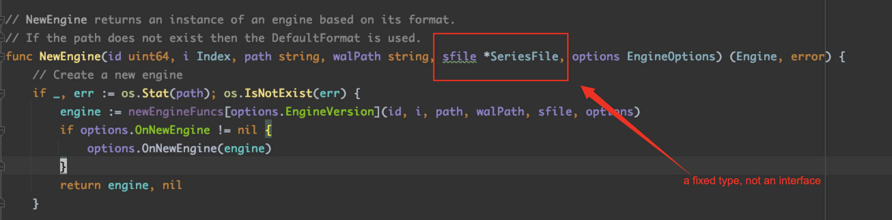Select the *SeriesFile type
Screen dimensions: 892x220
(x=521, y=56)
